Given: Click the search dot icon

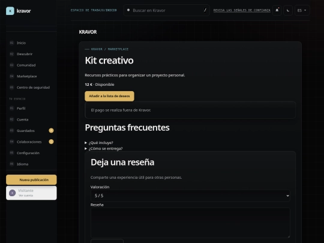Looking at the screenshot, I should (128, 10).
